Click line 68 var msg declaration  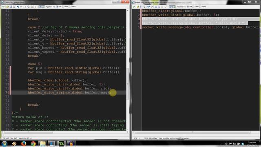[x=73, y=72]
